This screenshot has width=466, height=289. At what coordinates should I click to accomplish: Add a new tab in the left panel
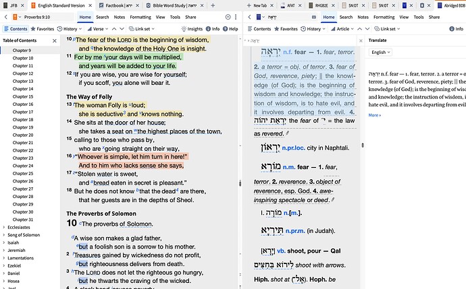213,5
